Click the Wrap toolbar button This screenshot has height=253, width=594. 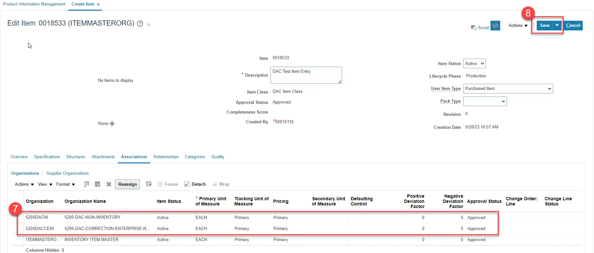pos(221,184)
